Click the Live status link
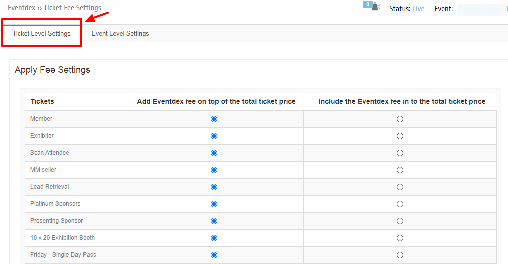Image resolution: width=508 pixels, height=264 pixels. [418, 9]
